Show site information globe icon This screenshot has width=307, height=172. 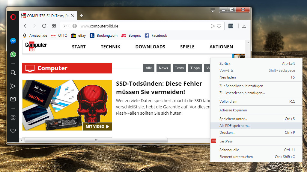[75, 26]
